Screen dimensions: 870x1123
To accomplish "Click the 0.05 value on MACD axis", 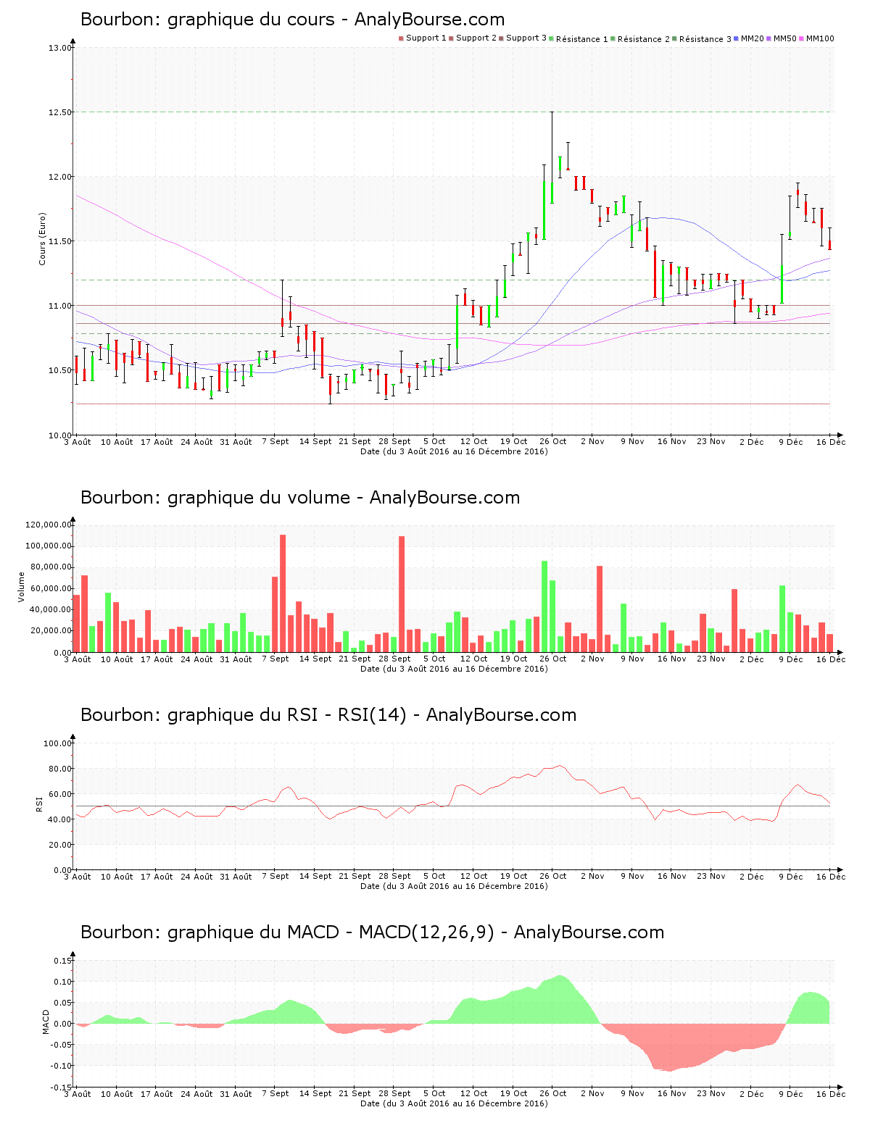I will pos(63,1003).
